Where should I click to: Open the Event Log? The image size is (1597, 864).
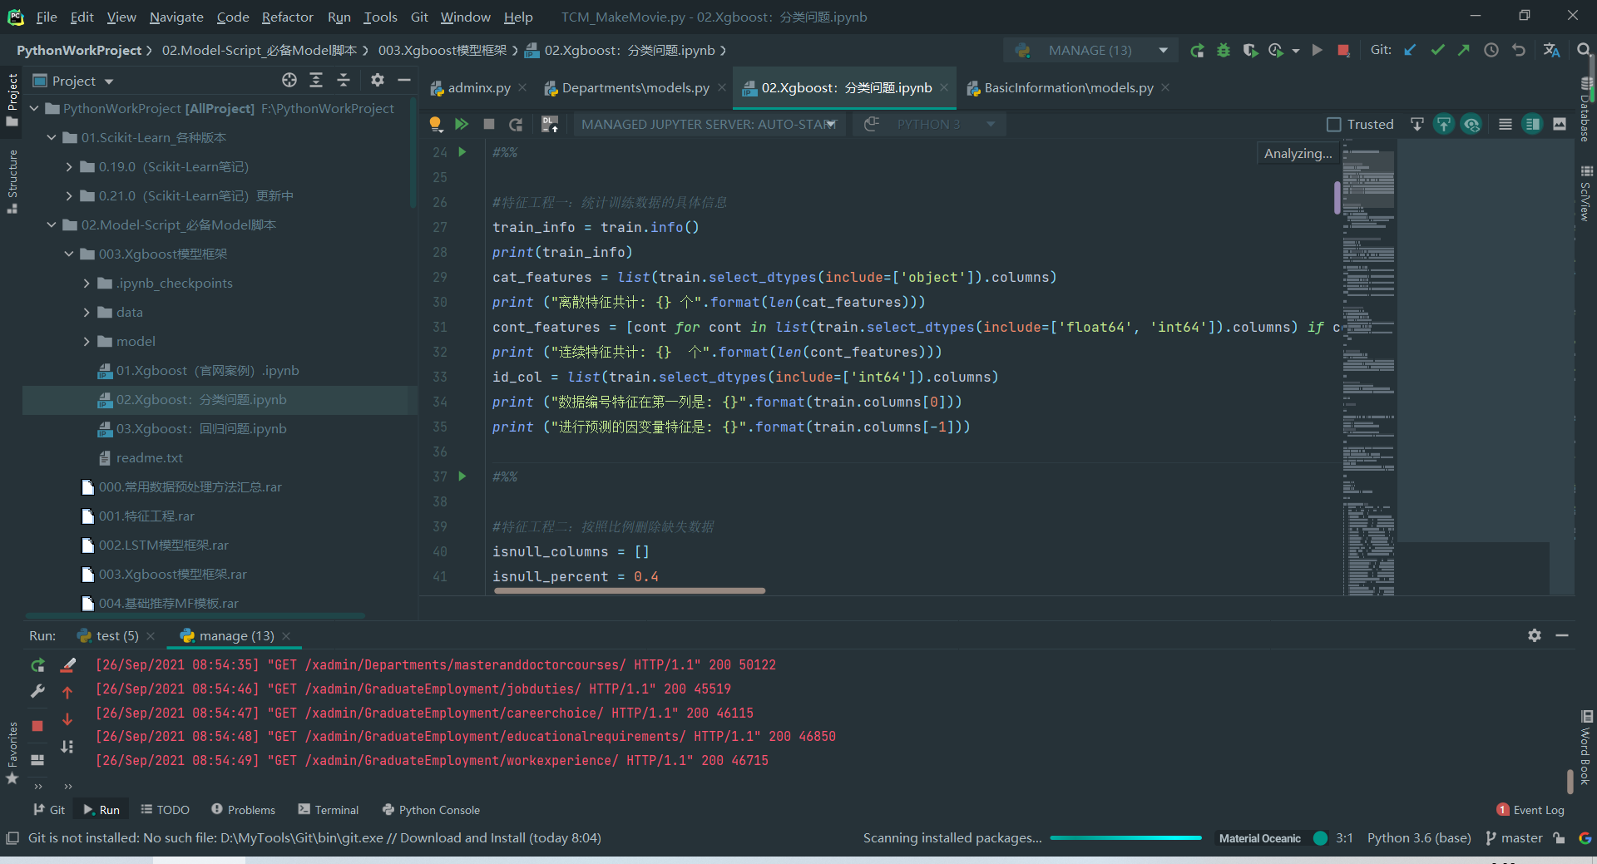tap(1530, 810)
